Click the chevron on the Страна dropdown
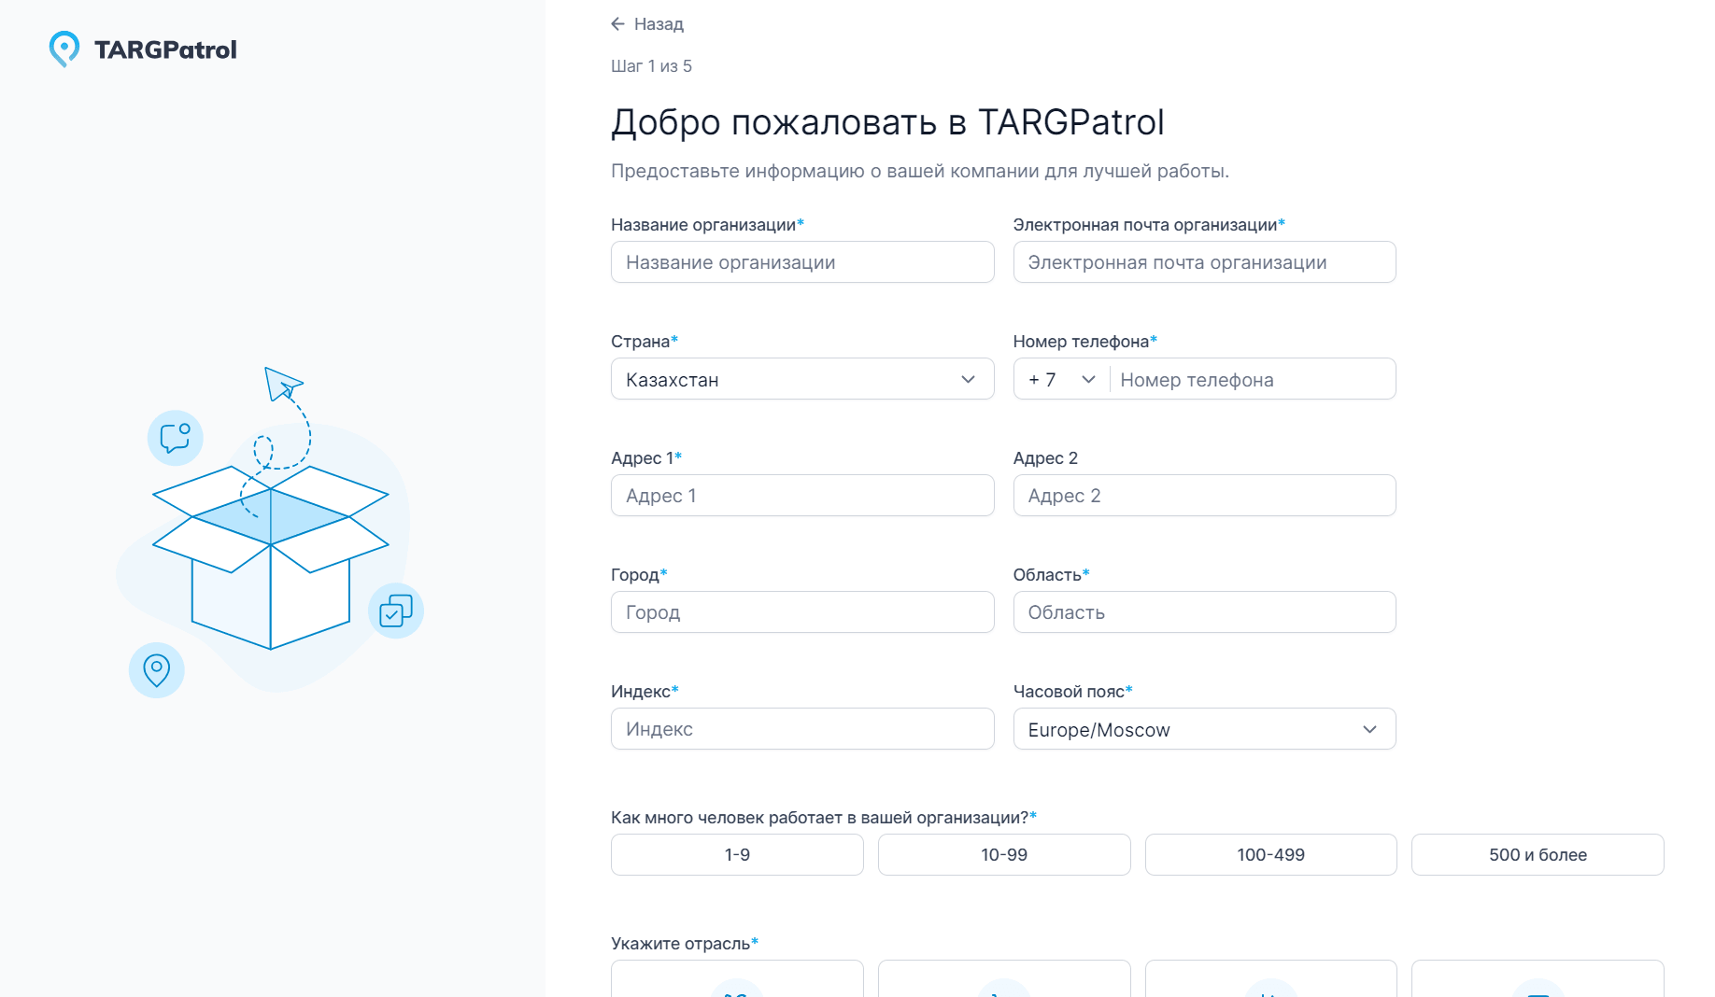The width and height of the screenshot is (1715, 997). 969,379
